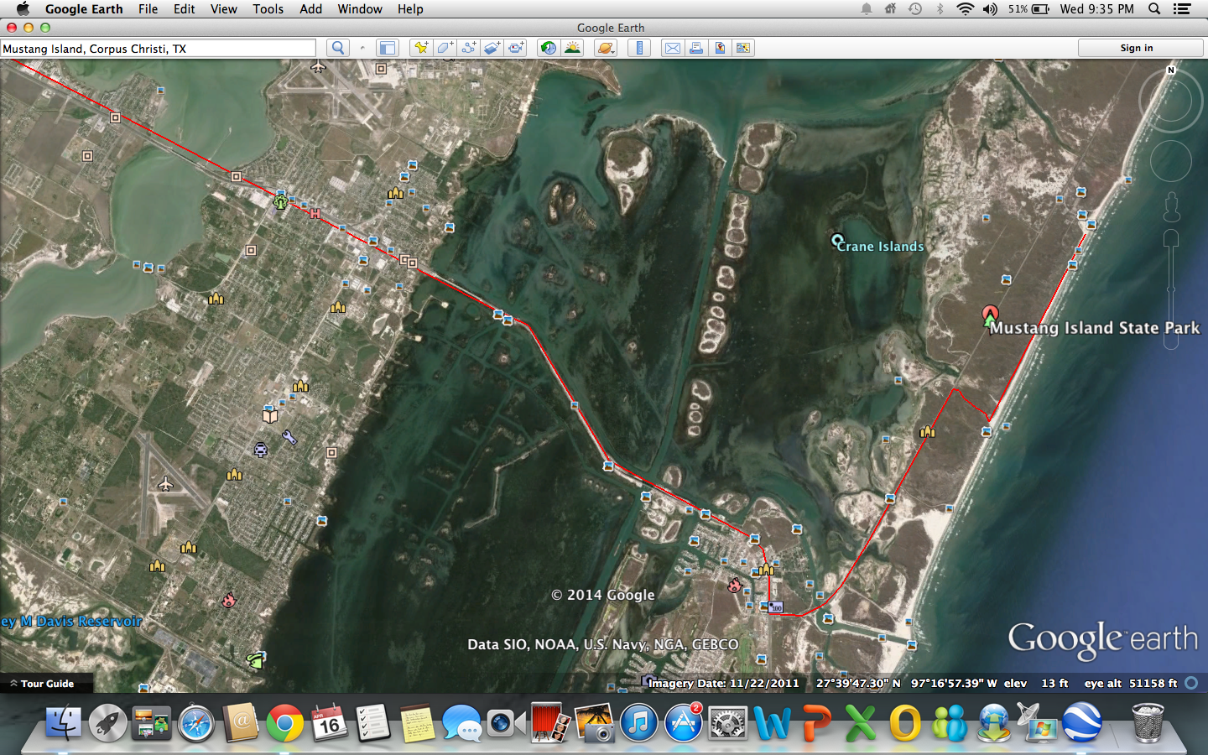Screen dimensions: 1208x755
Task: Click the Save Image toolbar icon
Action: pos(720,48)
